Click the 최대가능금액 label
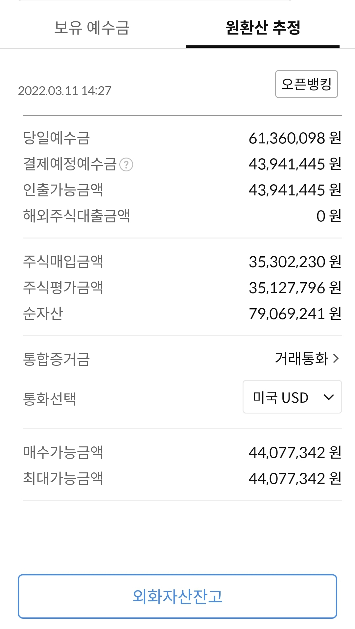The image size is (355, 629). pyautogui.click(x=63, y=478)
